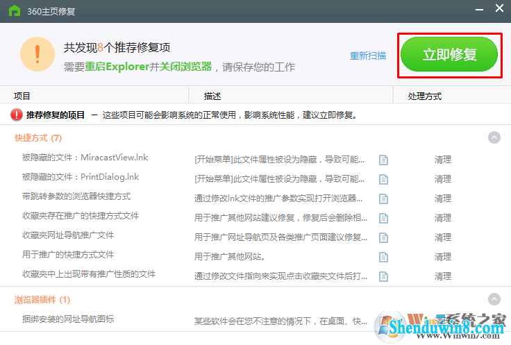Open details icon for 收藏夹中上出现带有推广性质的文件 row

pyautogui.click(x=383, y=276)
